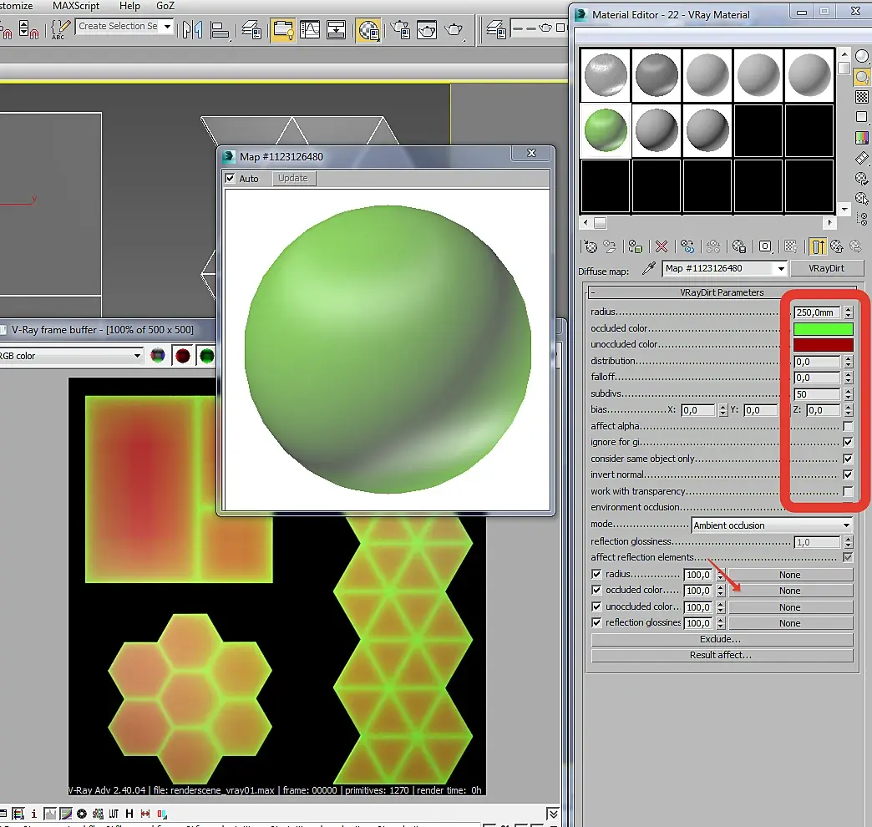This screenshot has width=872, height=827.
Task: Open the GoZ menu
Action: 165,6
